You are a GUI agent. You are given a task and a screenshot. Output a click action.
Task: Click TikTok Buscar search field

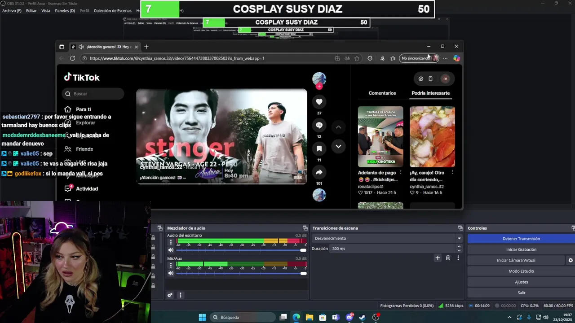[x=93, y=94]
